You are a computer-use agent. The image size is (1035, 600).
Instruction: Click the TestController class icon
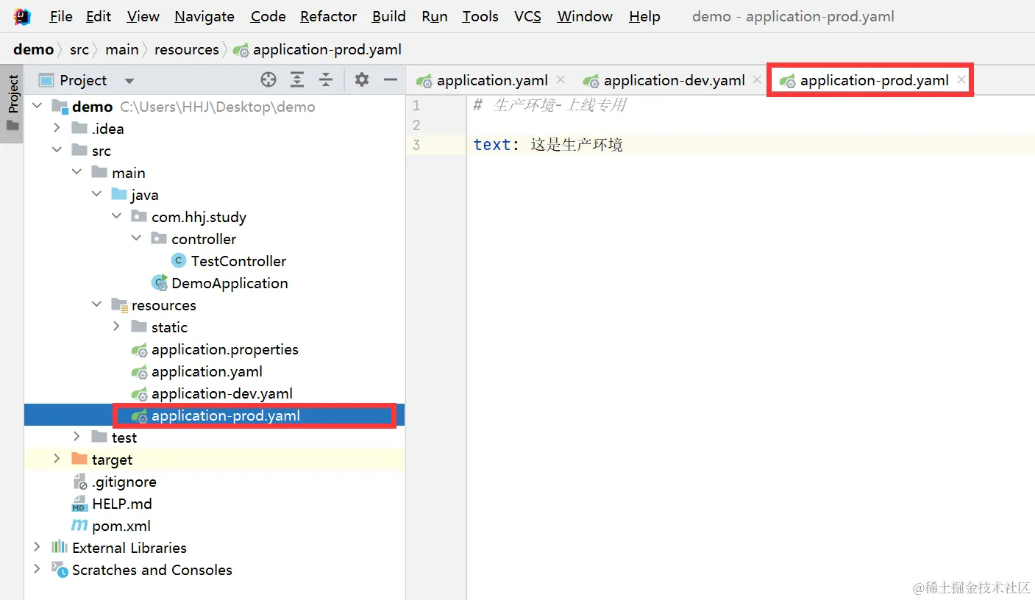point(178,260)
